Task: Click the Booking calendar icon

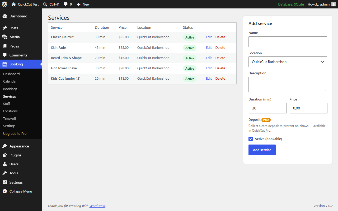Action: tap(5, 64)
